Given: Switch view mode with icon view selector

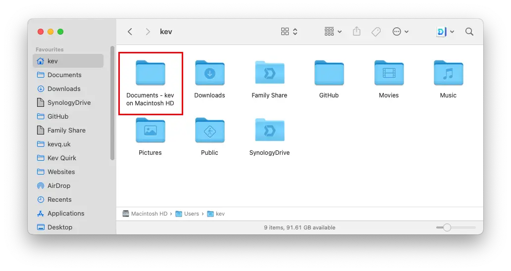Looking at the screenshot, I should click(x=289, y=32).
